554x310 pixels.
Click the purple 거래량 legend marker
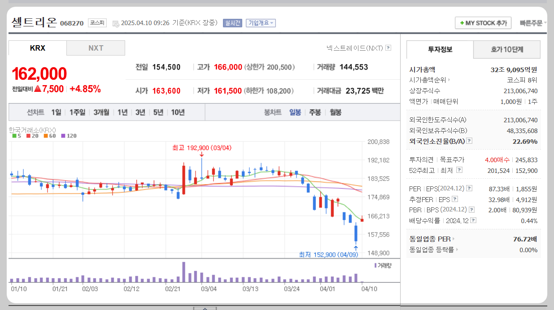(x=376, y=265)
